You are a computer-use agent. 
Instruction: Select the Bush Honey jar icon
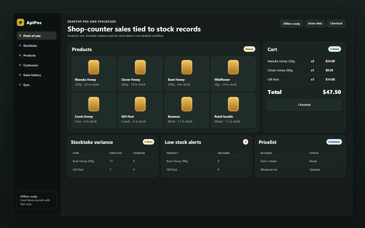click(x=187, y=67)
